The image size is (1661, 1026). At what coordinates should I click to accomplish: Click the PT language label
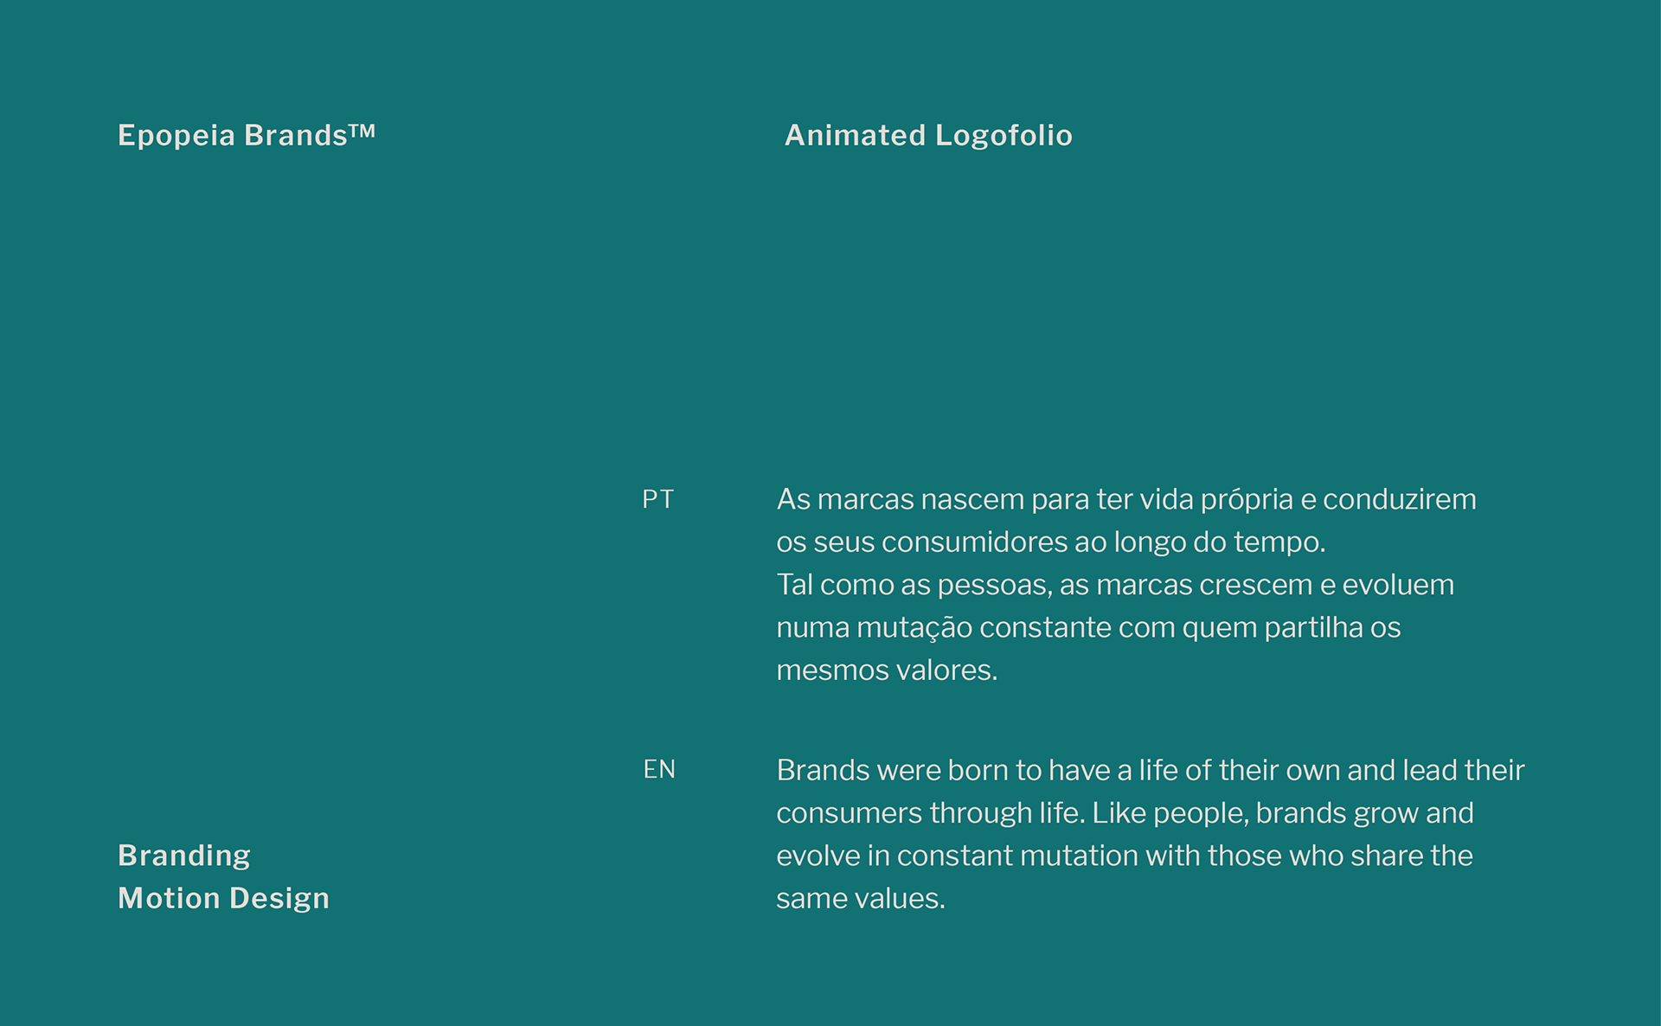point(657,499)
